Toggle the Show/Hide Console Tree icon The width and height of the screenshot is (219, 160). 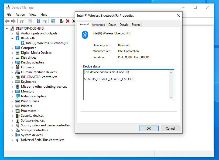tap(22, 21)
